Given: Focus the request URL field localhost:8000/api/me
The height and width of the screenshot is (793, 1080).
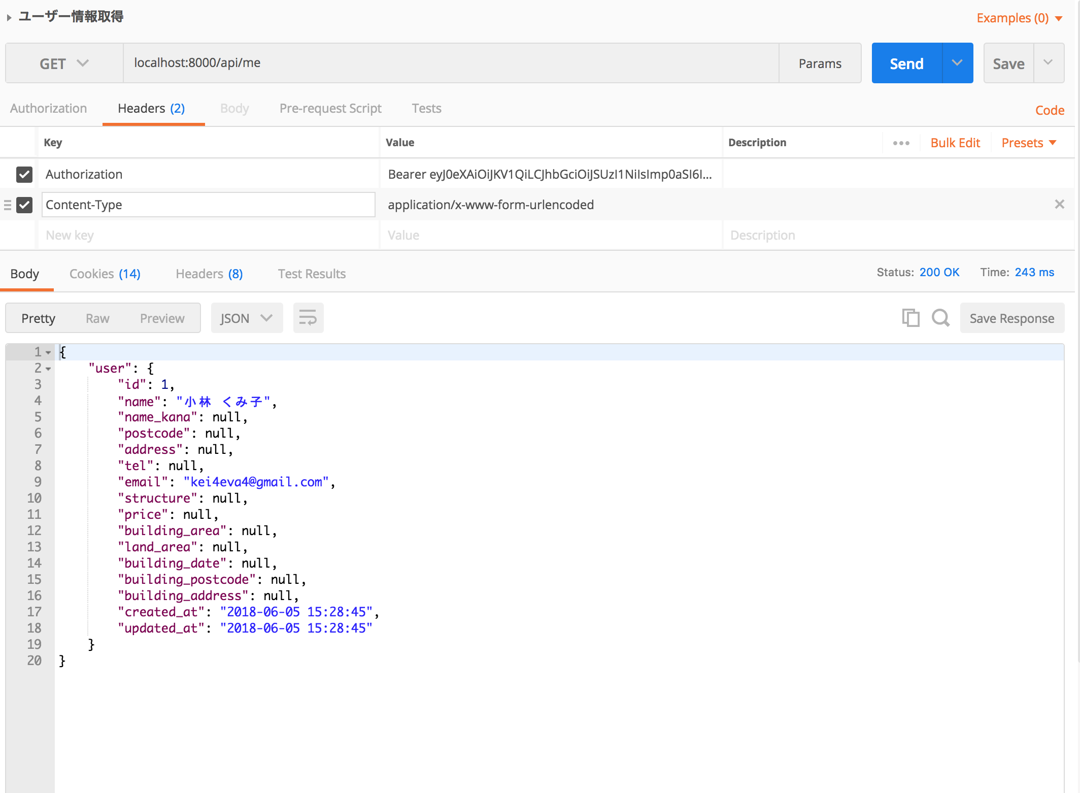Looking at the screenshot, I should pyautogui.click(x=451, y=63).
